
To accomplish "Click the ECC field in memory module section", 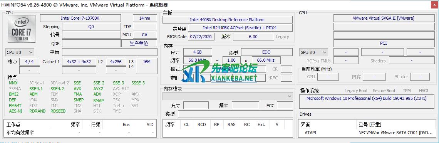I will point(285,105).
